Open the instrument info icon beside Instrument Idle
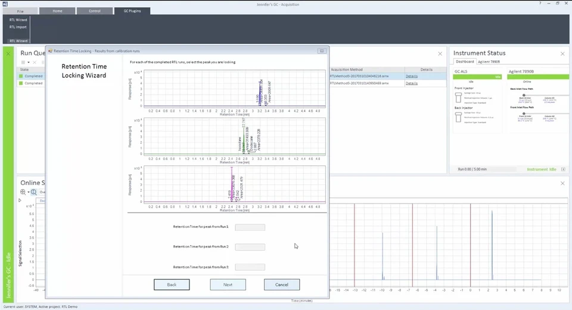Image resolution: width=572 pixels, height=310 pixels. pos(562,170)
